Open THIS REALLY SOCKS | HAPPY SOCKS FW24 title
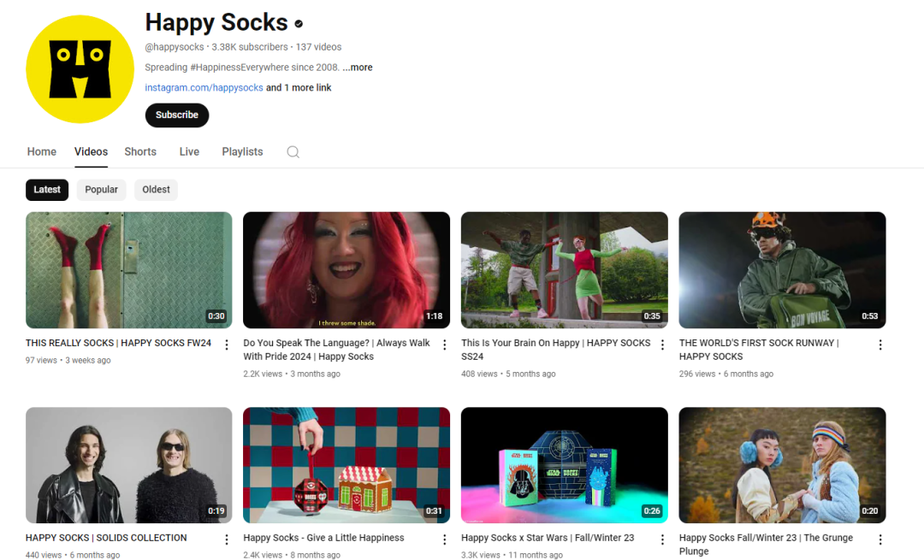The image size is (924, 560). point(118,343)
